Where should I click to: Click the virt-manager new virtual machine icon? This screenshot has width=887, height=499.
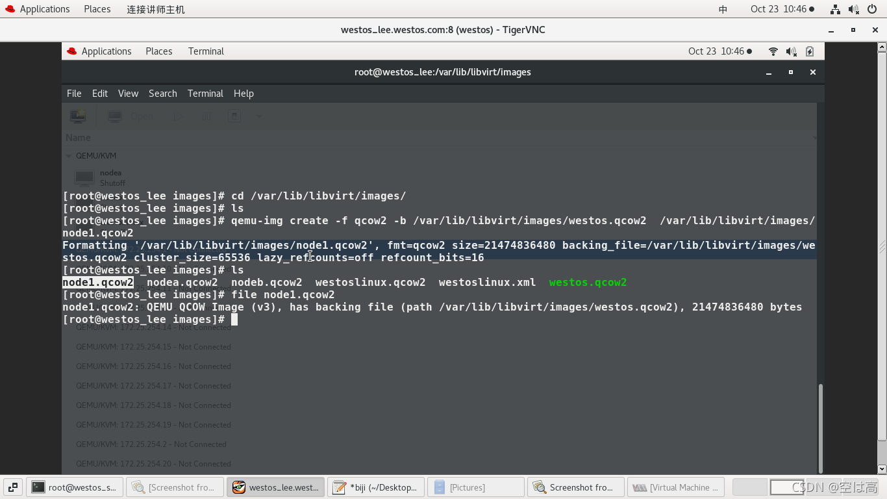(78, 116)
